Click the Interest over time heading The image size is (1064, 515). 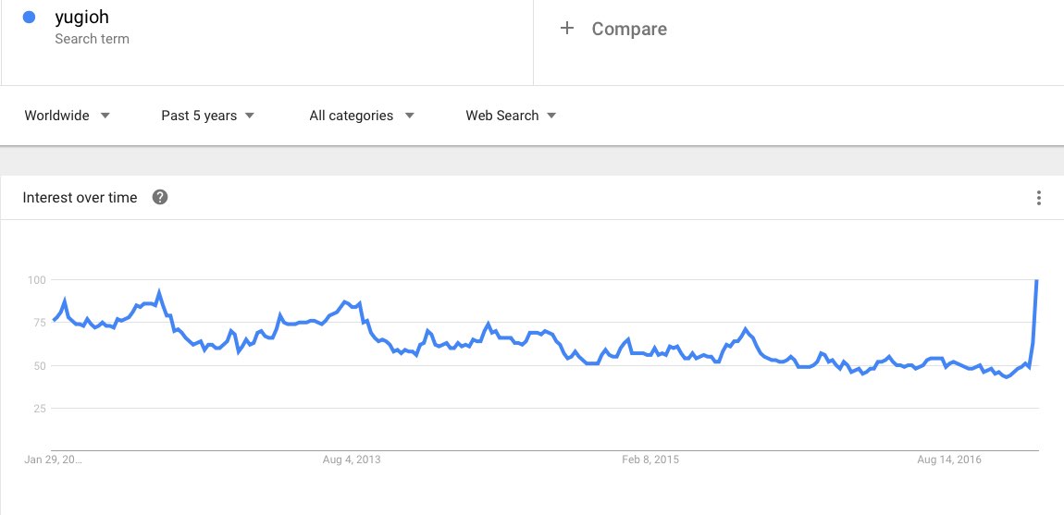pos(80,197)
